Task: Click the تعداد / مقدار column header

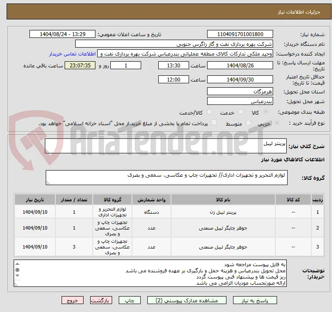Action: 74,200
